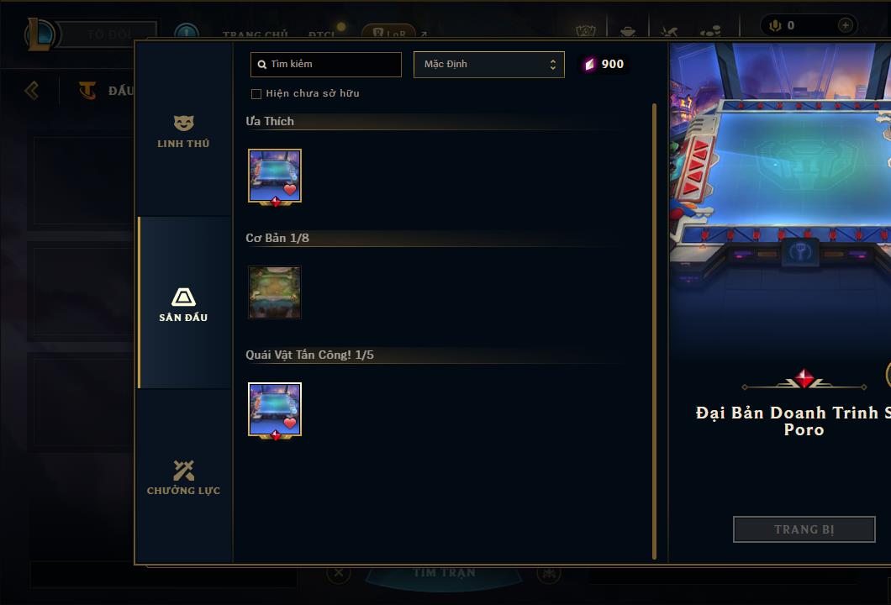Click the LoR button in top bar

388,33
